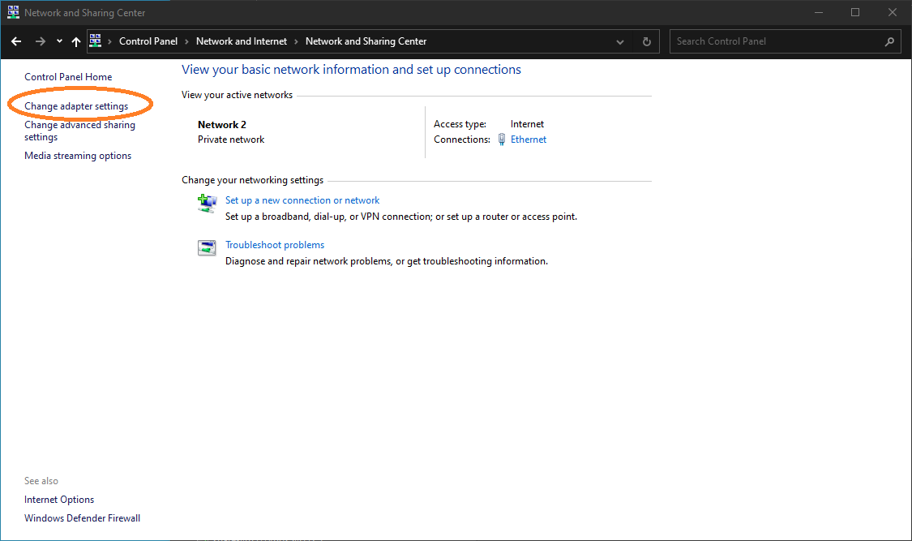Open the recent pages dropdown chevron
Image resolution: width=912 pixels, height=541 pixels.
point(58,41)
